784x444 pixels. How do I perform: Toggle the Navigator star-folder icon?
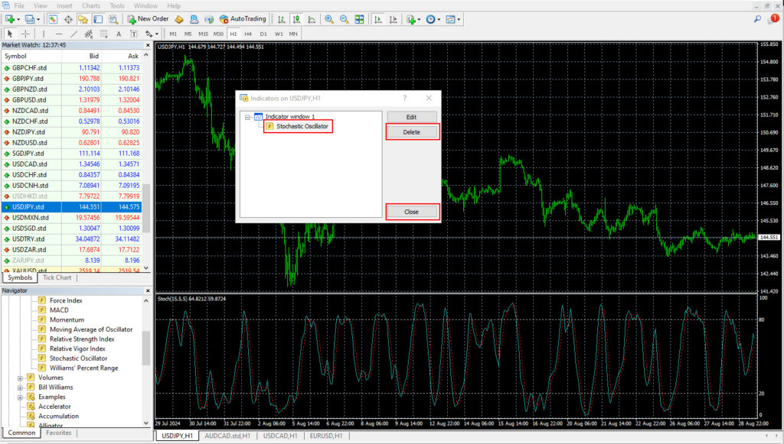[83, 19]
